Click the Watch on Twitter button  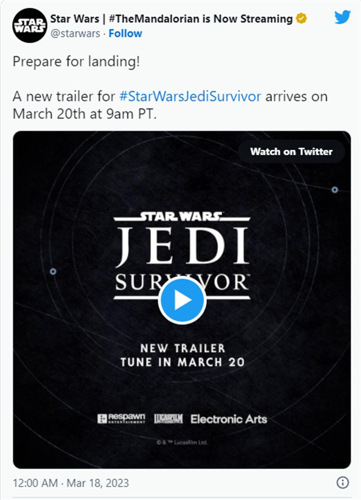(x=291, y=152)
